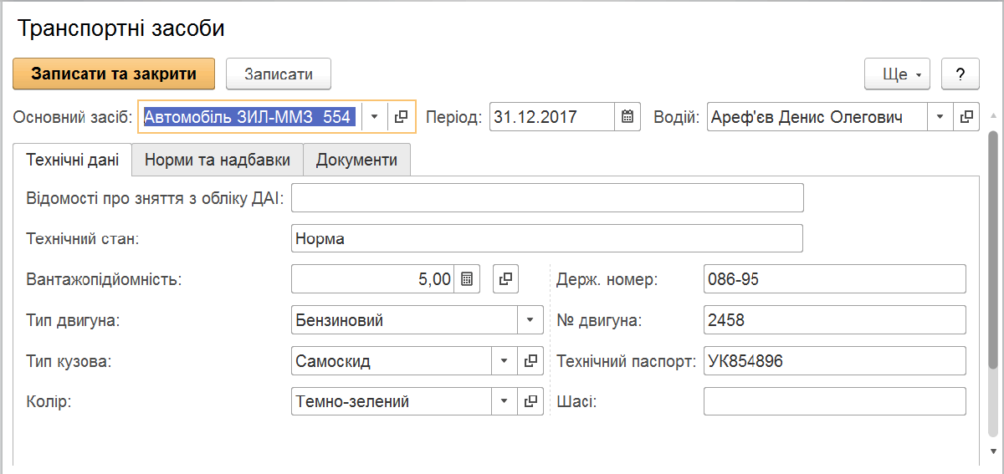Click the Тип кузова value Самоскид
This screenshot has width=1004, height=474.
(392, 361)
